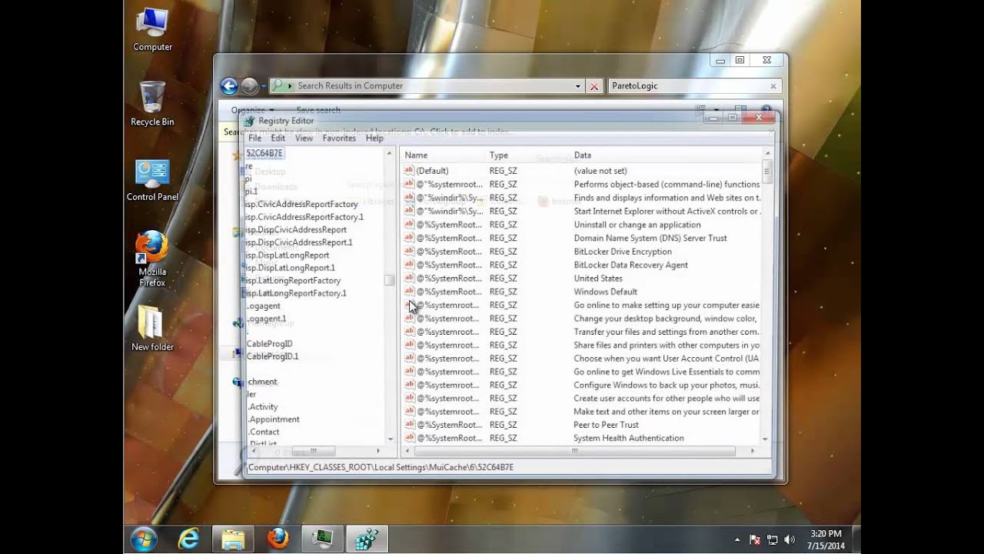Select the isp.DispLatLongReport.1 key
Viewport: 984px width, 554px height.
click(290, 268)
